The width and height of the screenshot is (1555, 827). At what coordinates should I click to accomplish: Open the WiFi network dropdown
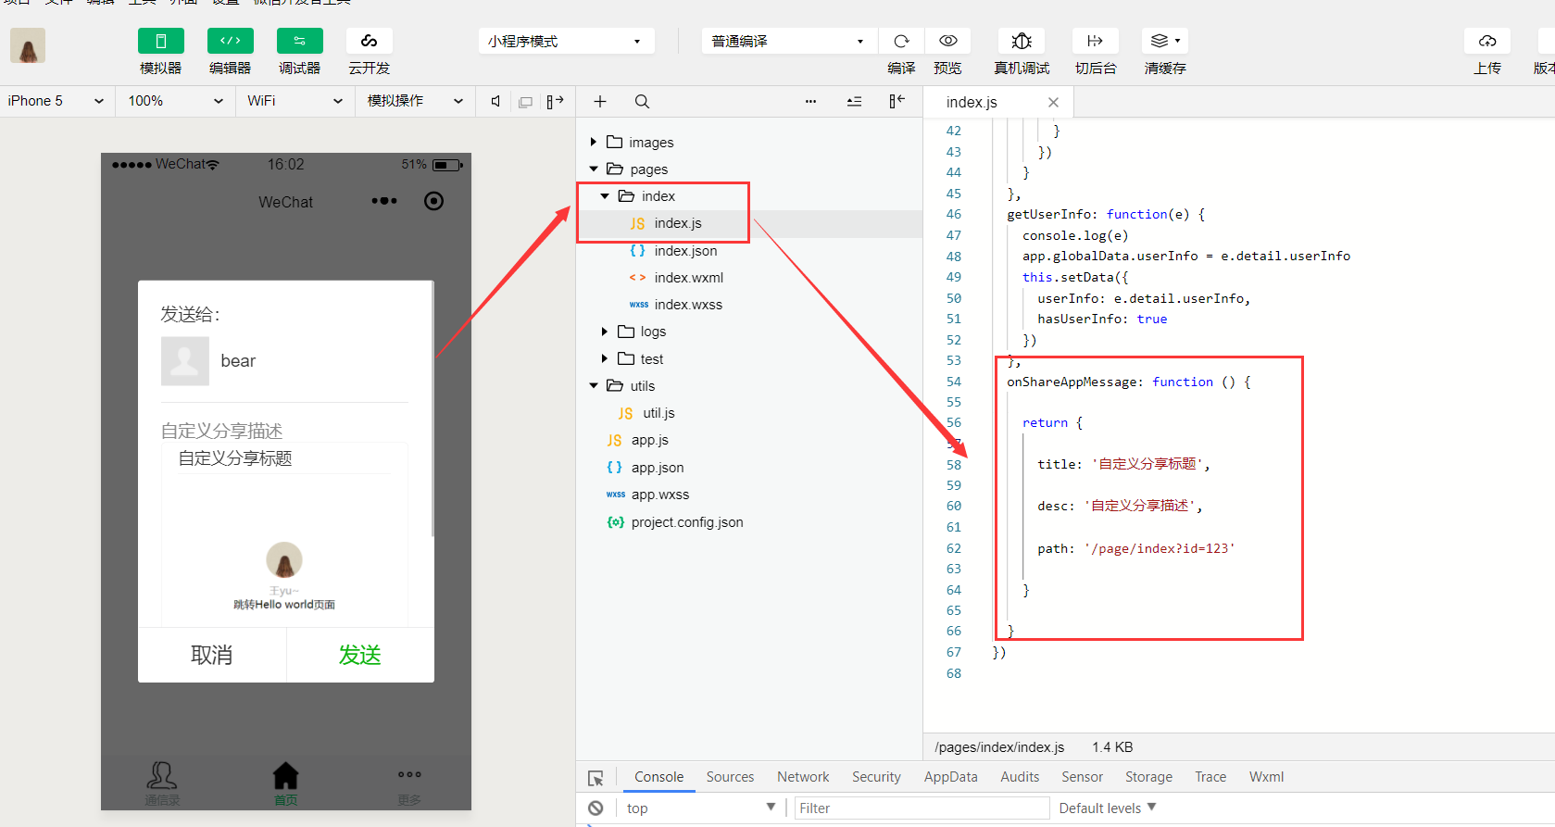[x=295, y=101]
